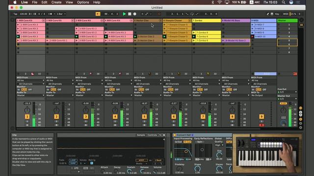Image resolution: width=314 pixels, height=176 pixels.
Task: Toggle the Mixer section selector icon
Action: (301, 119)
